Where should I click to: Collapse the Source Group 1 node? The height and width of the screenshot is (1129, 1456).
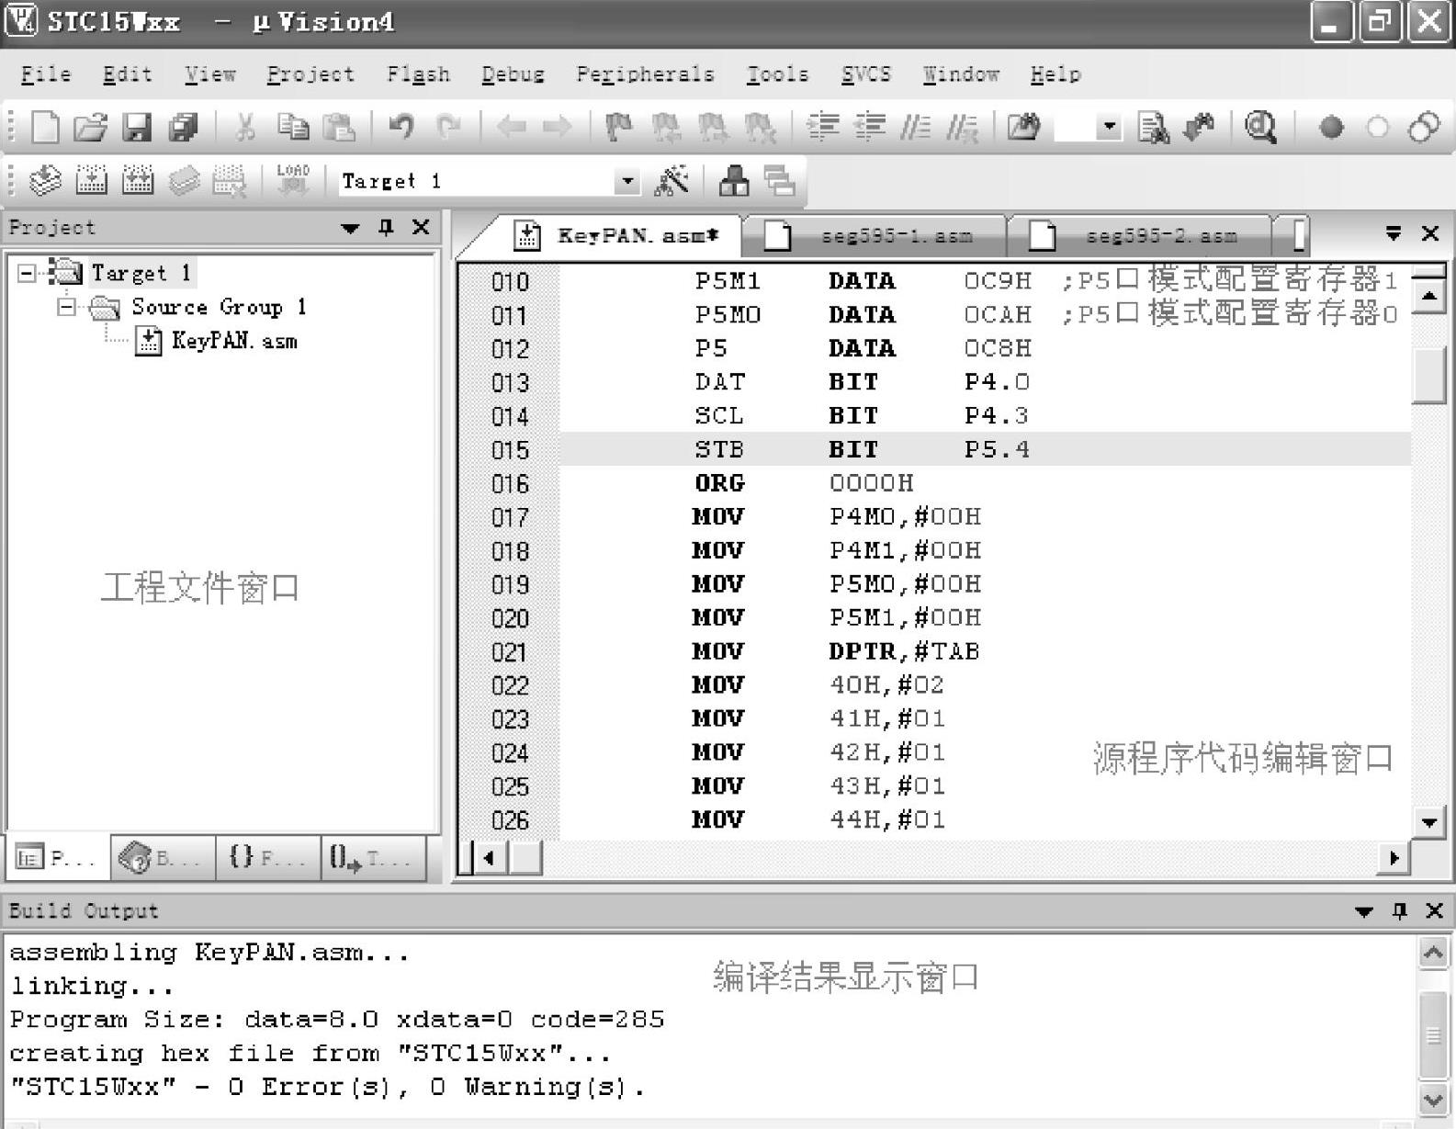66,307
